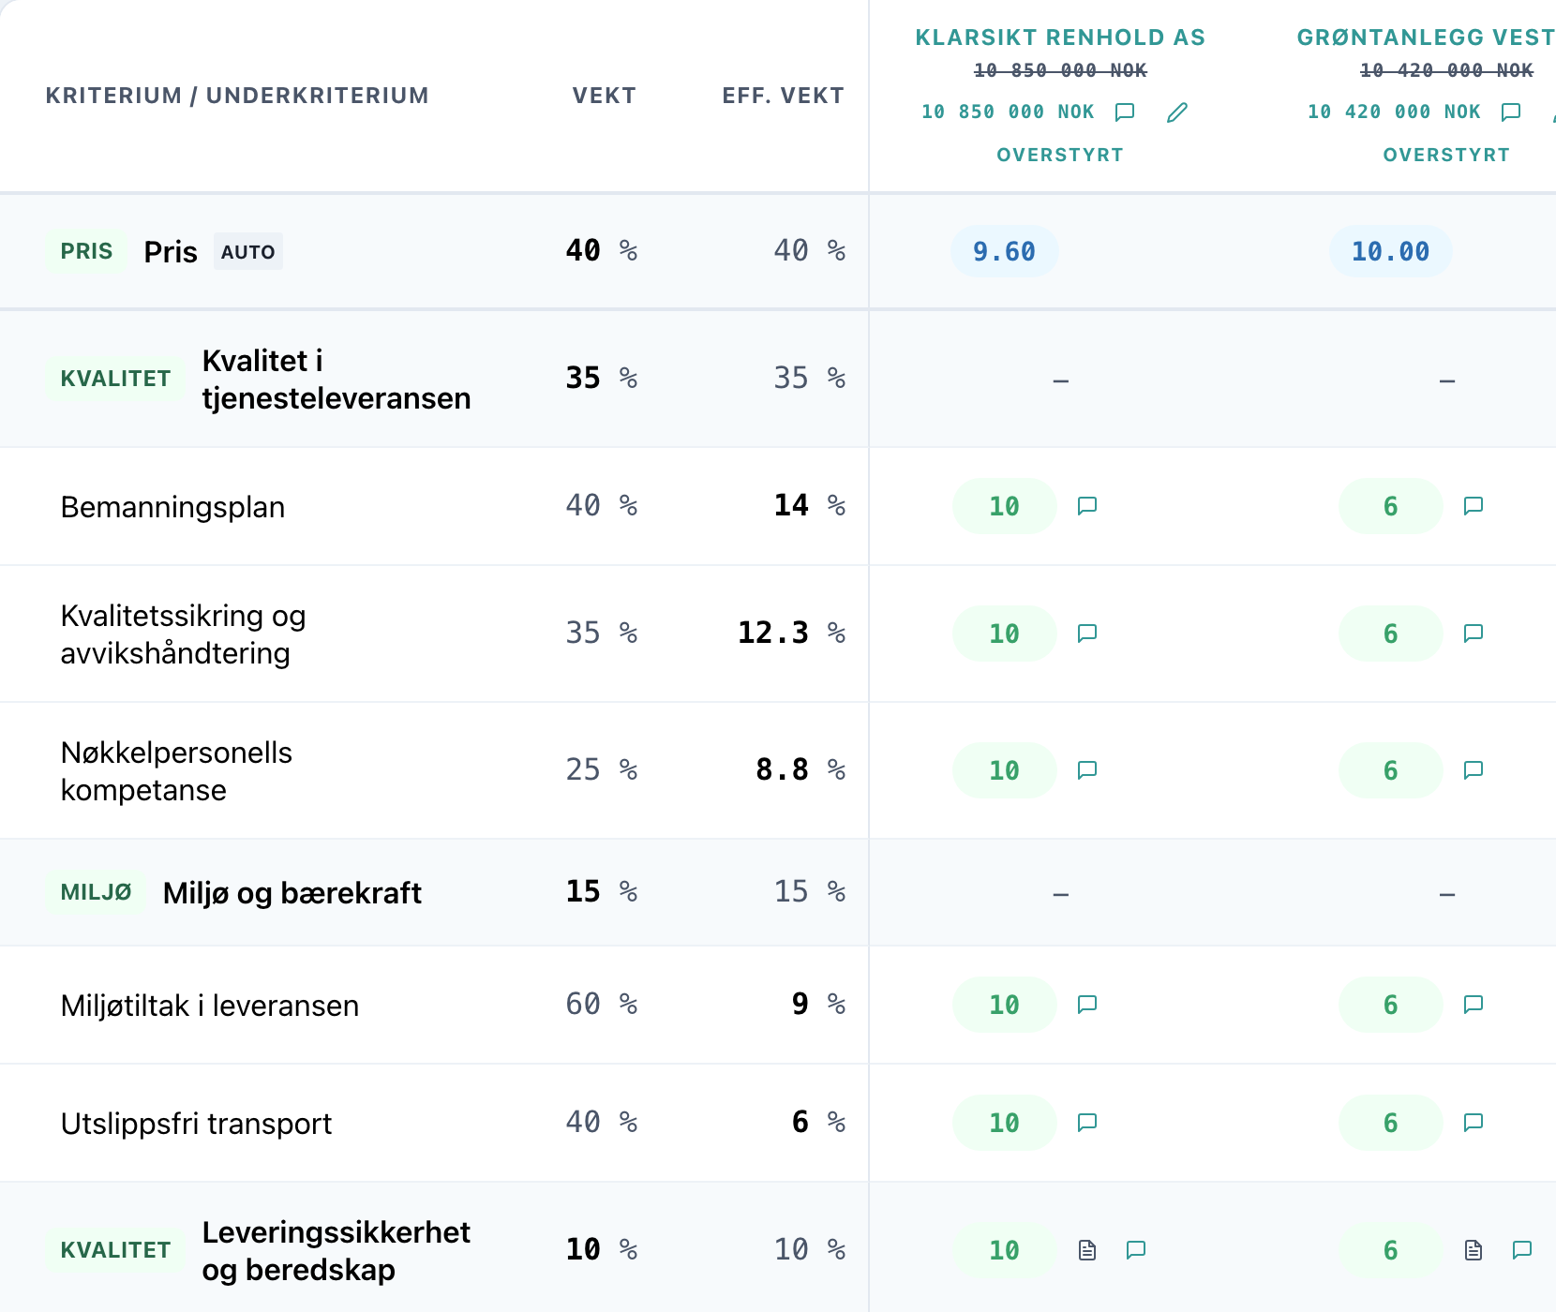Click Klarsikt score 10 for Miljøtiltak

1005,1005
